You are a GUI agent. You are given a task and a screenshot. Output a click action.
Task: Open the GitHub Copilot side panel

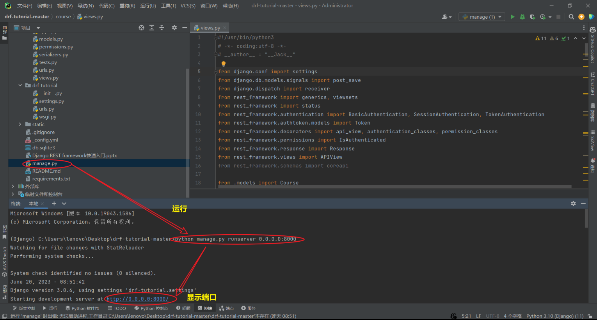tap(592, 45)
